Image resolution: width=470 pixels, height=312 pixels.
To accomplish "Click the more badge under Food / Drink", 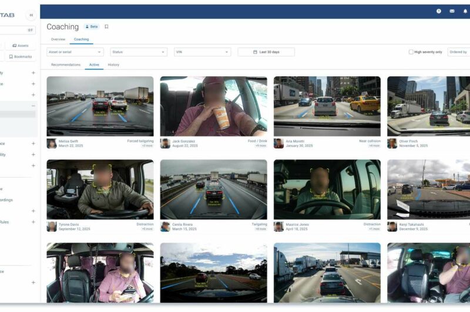I will (x=261, y=145).
